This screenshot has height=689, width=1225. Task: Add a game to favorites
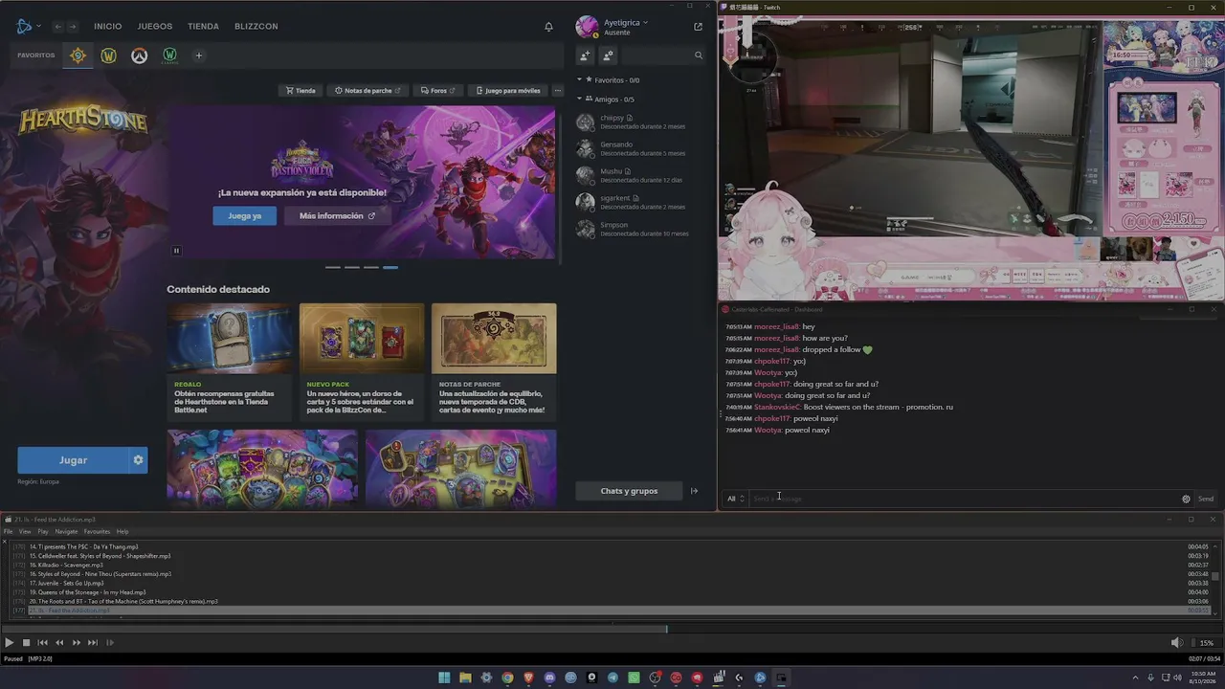pos(199,56)
